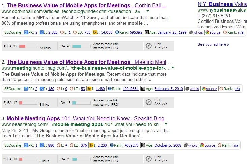Click the source icon in the Seasite Blog SEOquake bar
The width and height of the screenshot is (247, 164).
[x=203, y=145]
